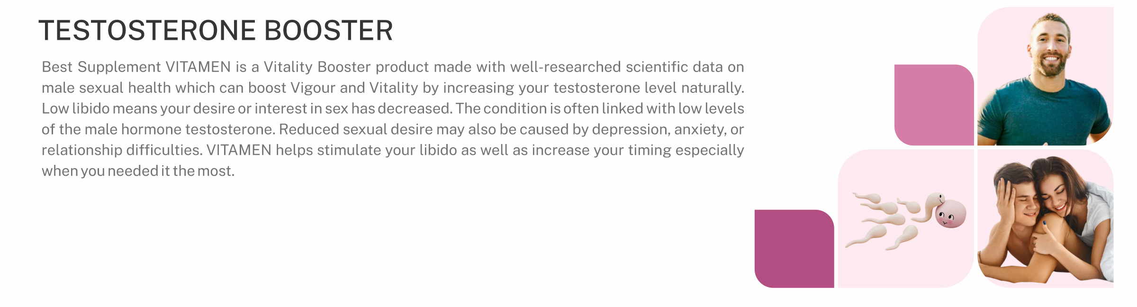Click the pink egg cell cartoon face
This screenshot has height=307, width=1137.
point(950,214)
